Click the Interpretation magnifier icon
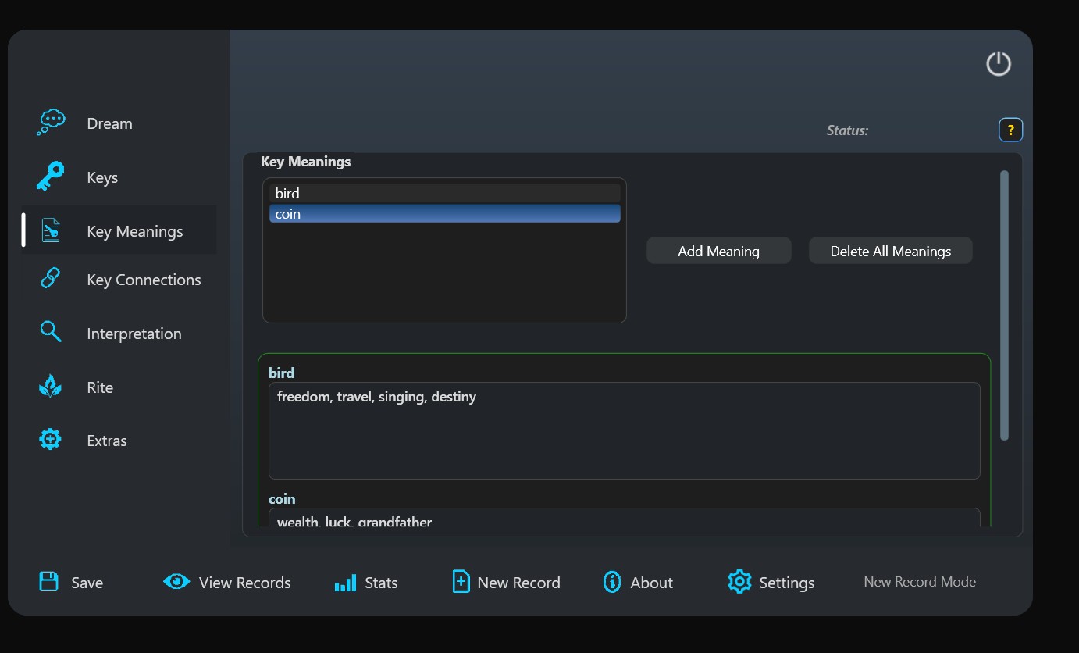This screenshot has height=653, width=1079. [x=51, y=332]
